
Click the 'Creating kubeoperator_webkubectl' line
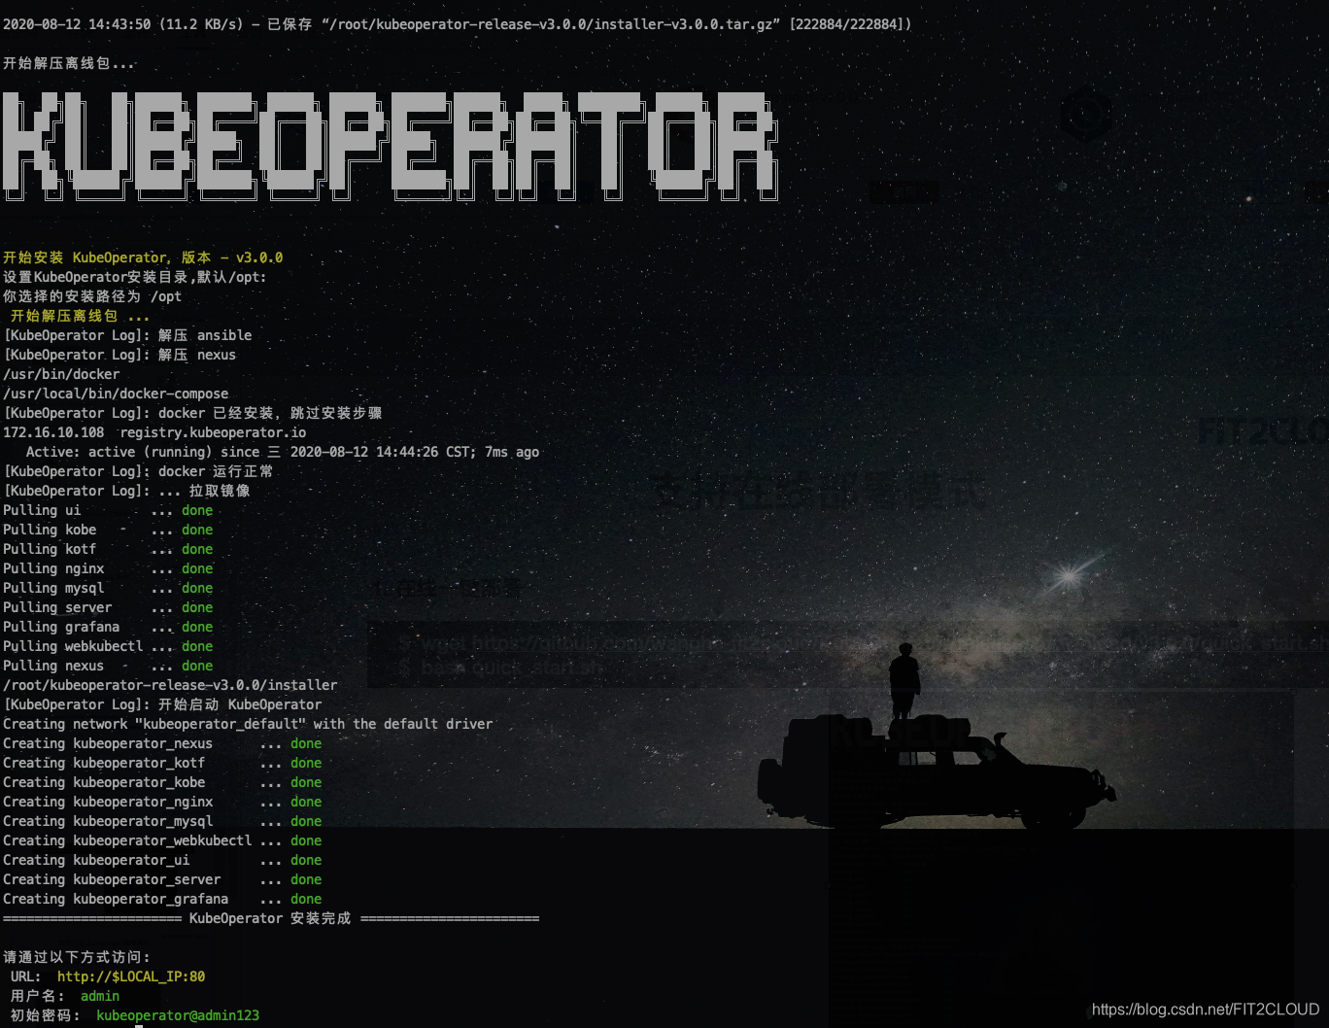[x=162, y=840]
